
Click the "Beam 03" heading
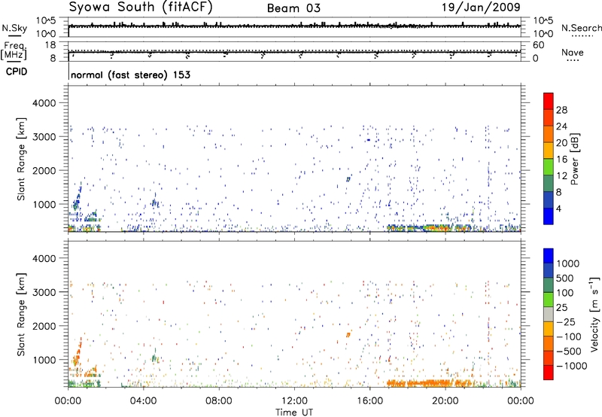point(293,8)
